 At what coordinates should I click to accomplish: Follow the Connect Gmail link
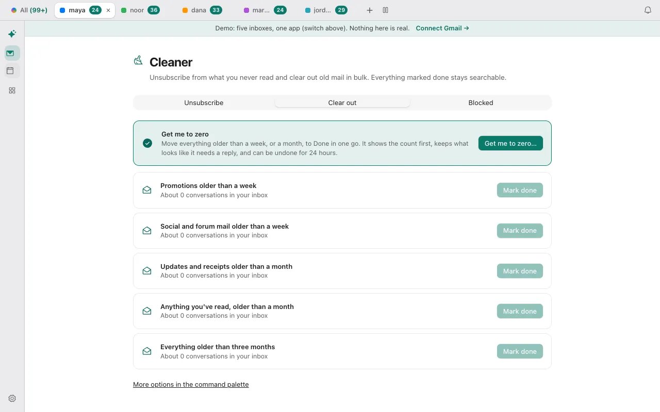click(x=442, y=28)
